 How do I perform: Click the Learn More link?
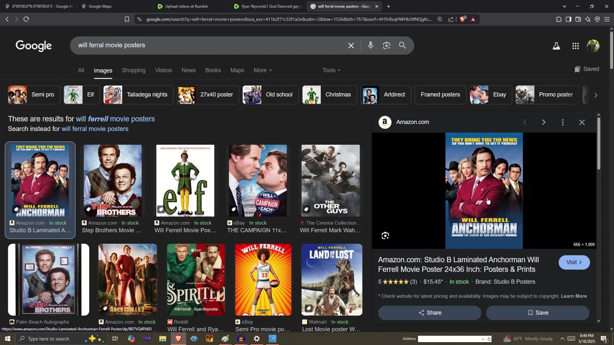click(574, 296)
